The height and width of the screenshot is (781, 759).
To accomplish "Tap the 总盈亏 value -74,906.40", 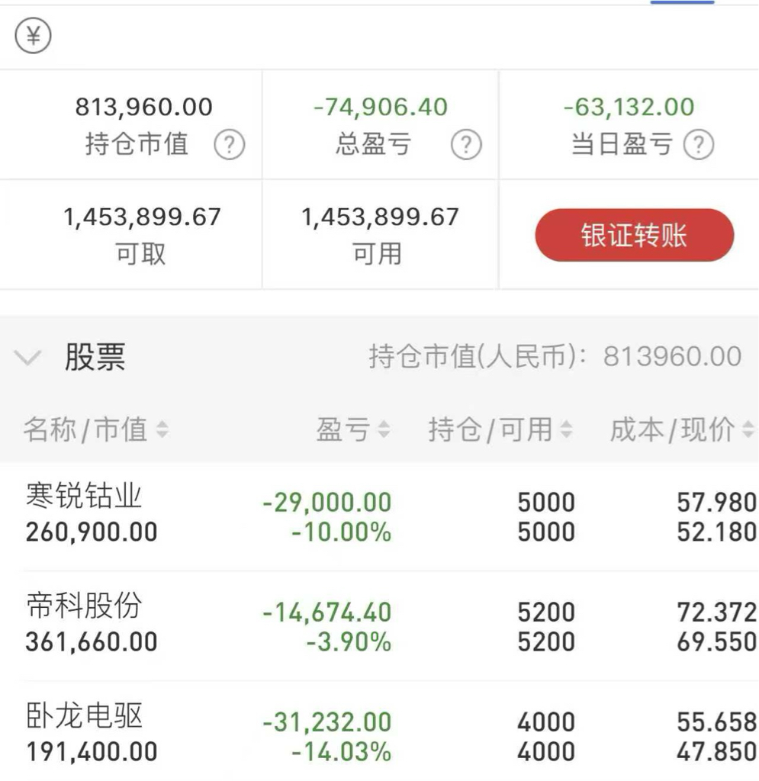I will click(380, 107).
